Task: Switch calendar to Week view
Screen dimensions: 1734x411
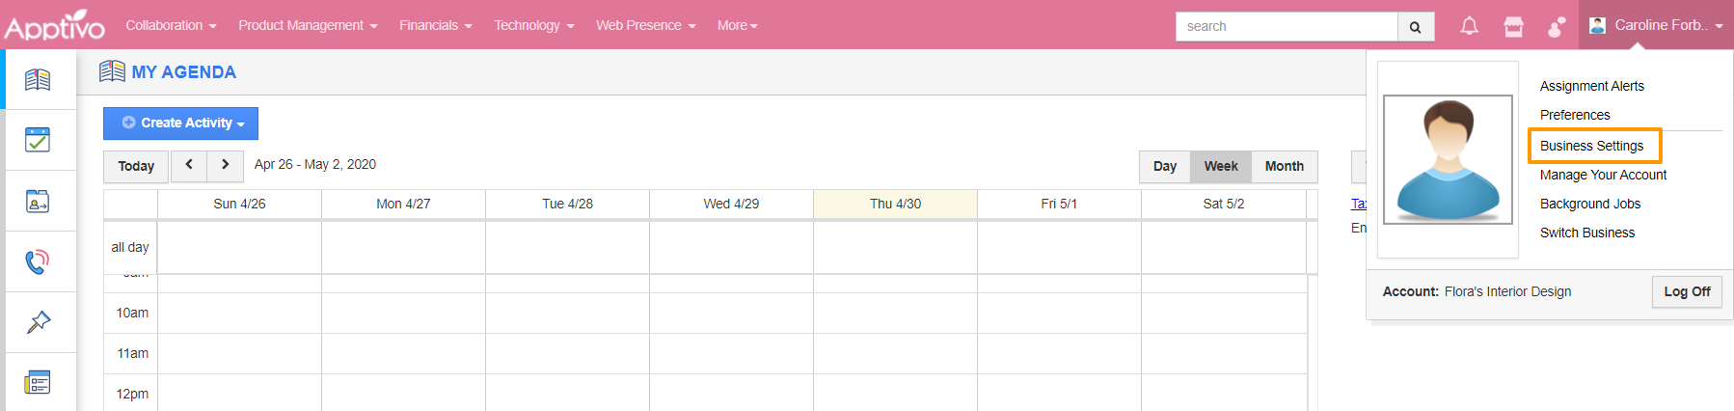Action: click(x=1220, y=166)
